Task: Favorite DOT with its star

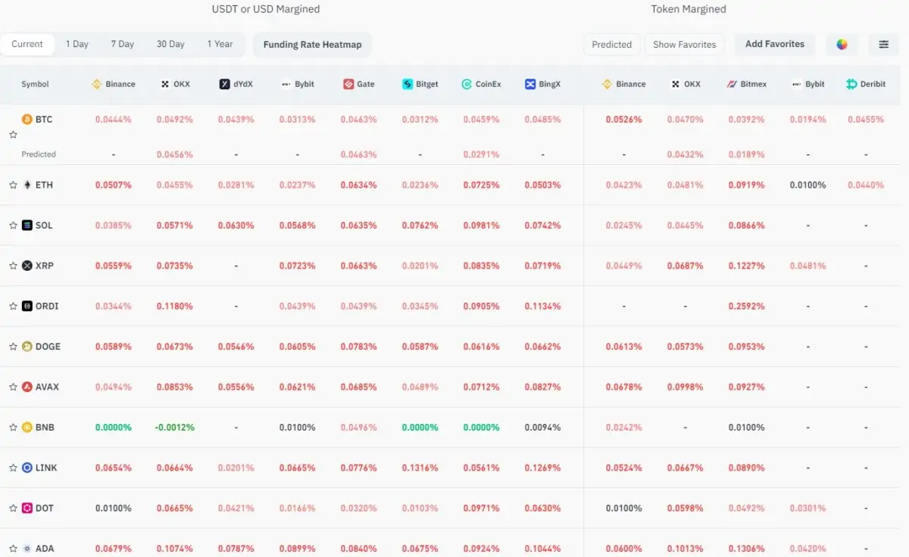Action: point(13,509)
